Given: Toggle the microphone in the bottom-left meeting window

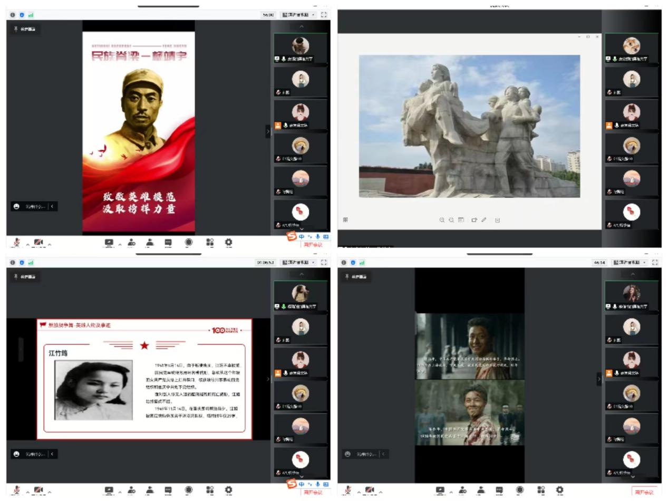Looking at the screenshot, I should pyautogui.click(x=17, y=490).
